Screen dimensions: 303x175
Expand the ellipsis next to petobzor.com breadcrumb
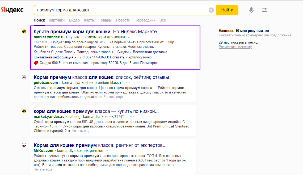pyautogui.click(x=128, y=83)
